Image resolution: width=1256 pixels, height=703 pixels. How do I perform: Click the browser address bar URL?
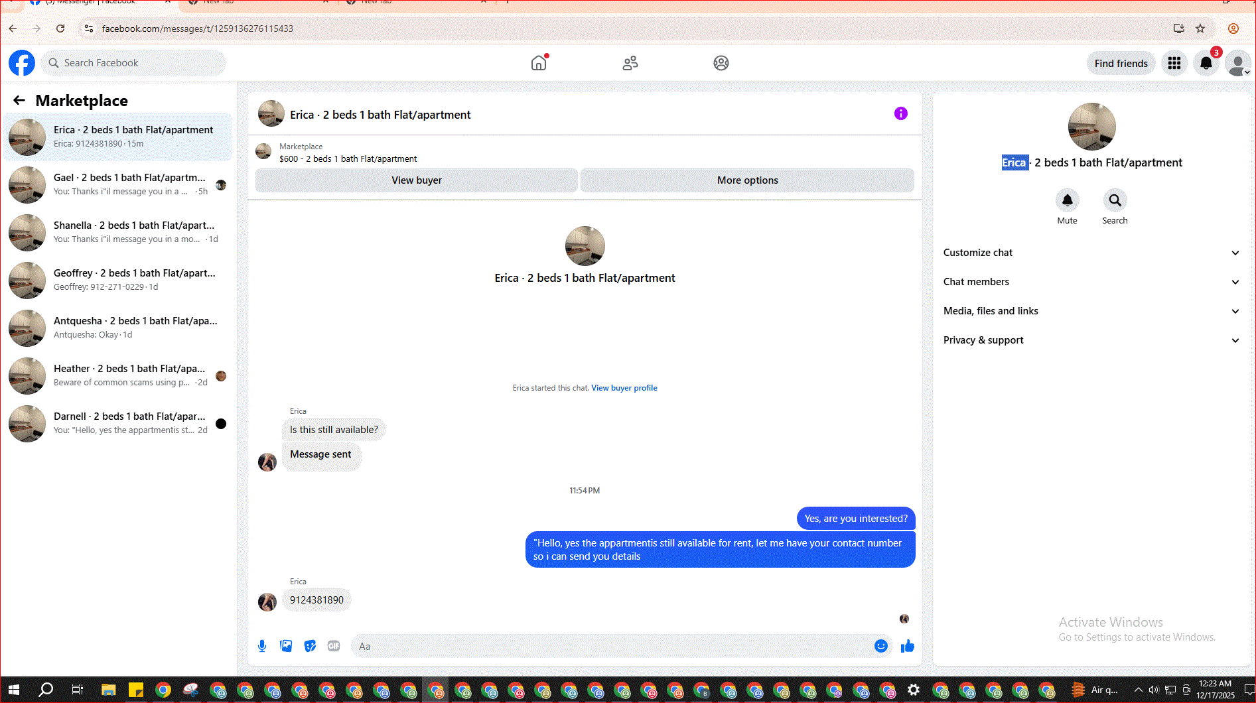pos(197,29)
